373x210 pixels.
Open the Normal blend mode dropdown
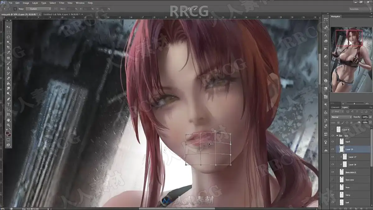pyautogui.click(x=341, y=117)
